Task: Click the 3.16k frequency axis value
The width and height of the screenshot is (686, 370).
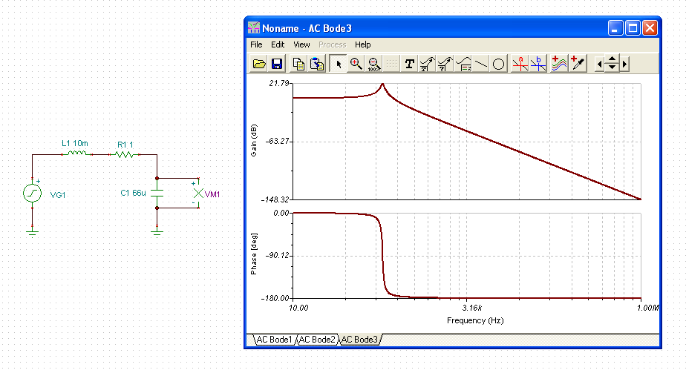Action: coord(472,308)
